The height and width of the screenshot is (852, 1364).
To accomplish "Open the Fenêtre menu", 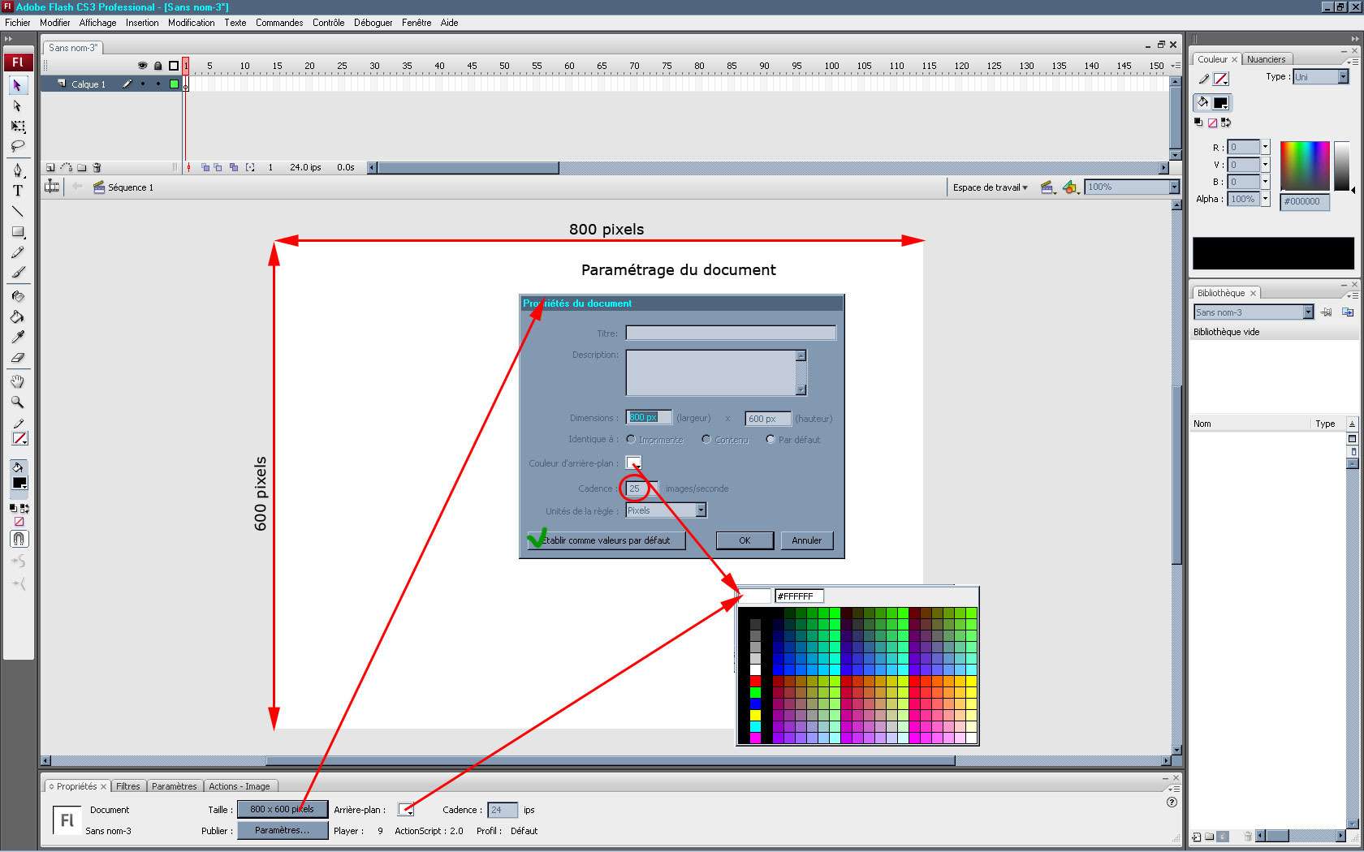I will [417, 23].
